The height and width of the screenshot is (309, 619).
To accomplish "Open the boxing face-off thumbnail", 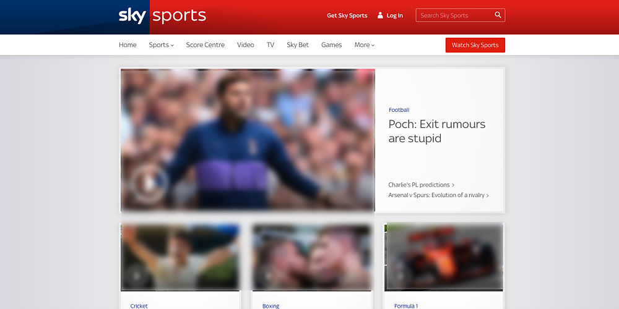I will [x=312, y=257].
